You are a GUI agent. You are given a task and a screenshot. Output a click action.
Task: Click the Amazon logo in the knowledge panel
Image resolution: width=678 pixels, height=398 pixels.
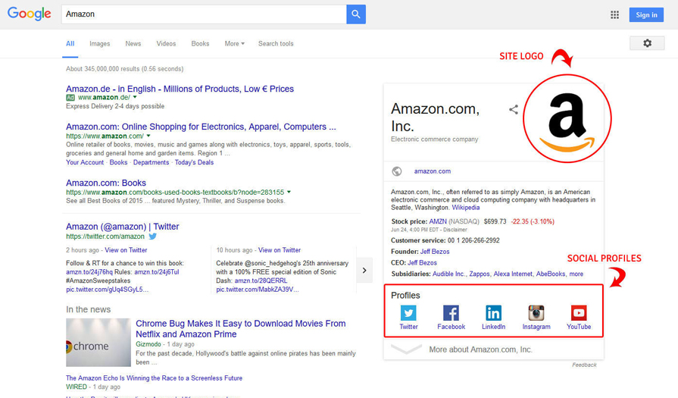[567, 118]
